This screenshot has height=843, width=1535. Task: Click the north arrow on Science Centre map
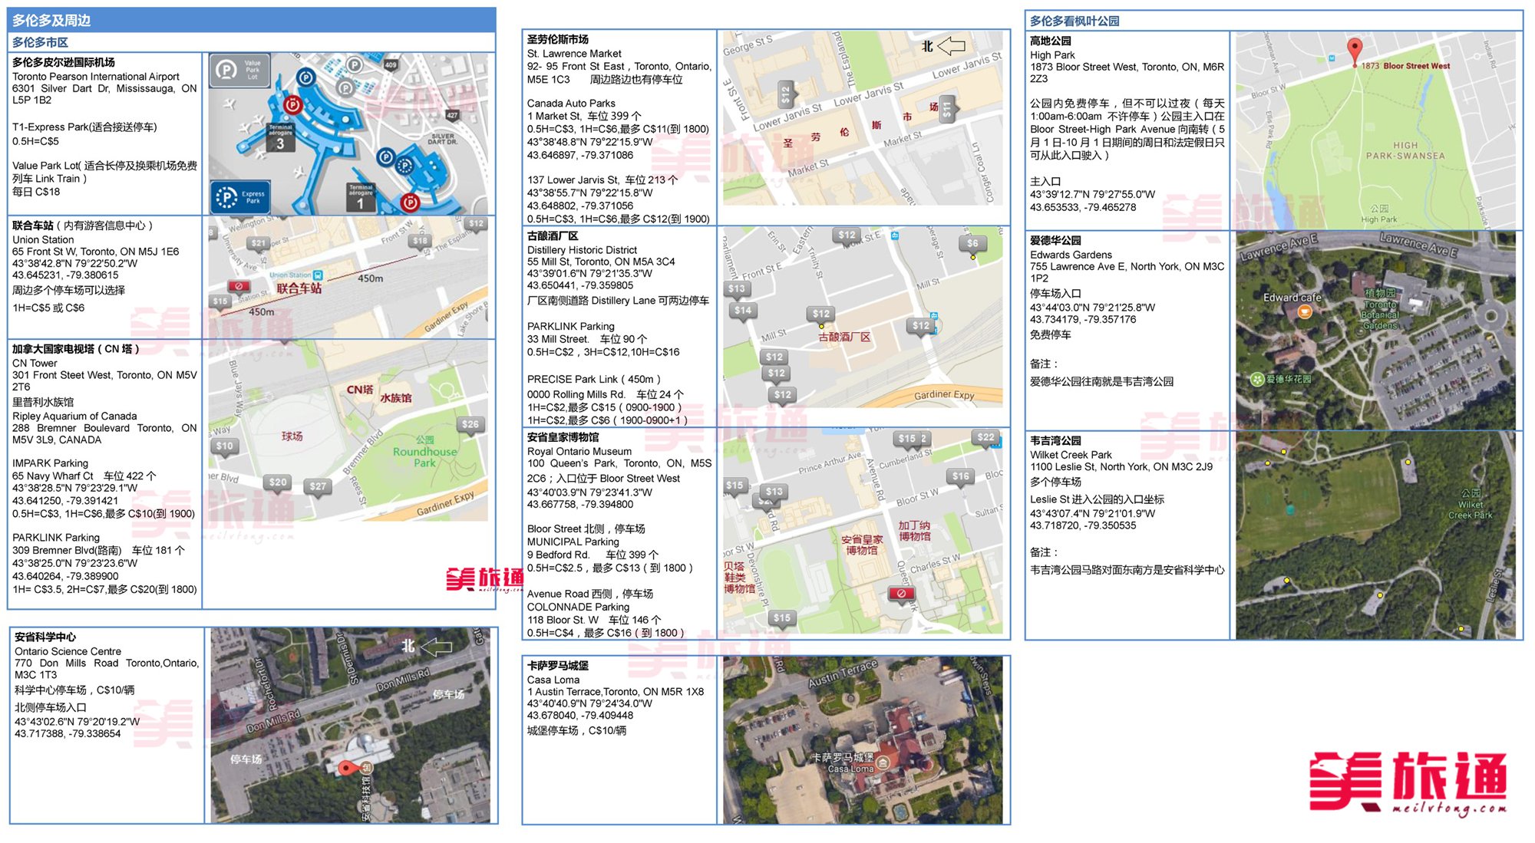click(x=435, y=647)
